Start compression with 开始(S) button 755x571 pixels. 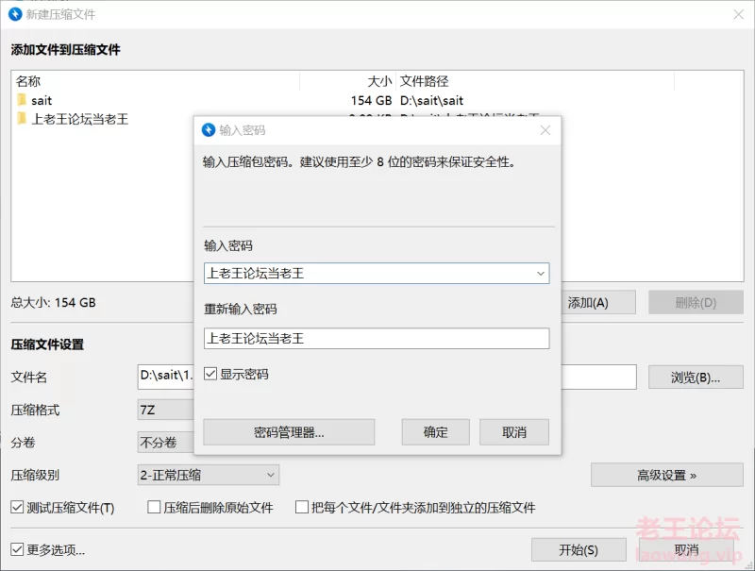(579, 550)
